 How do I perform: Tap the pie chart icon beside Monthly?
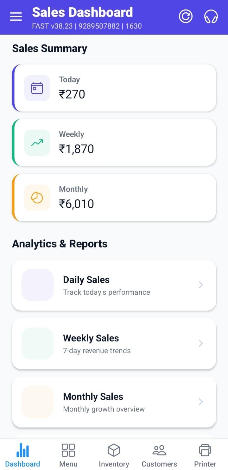coord(37,198)
